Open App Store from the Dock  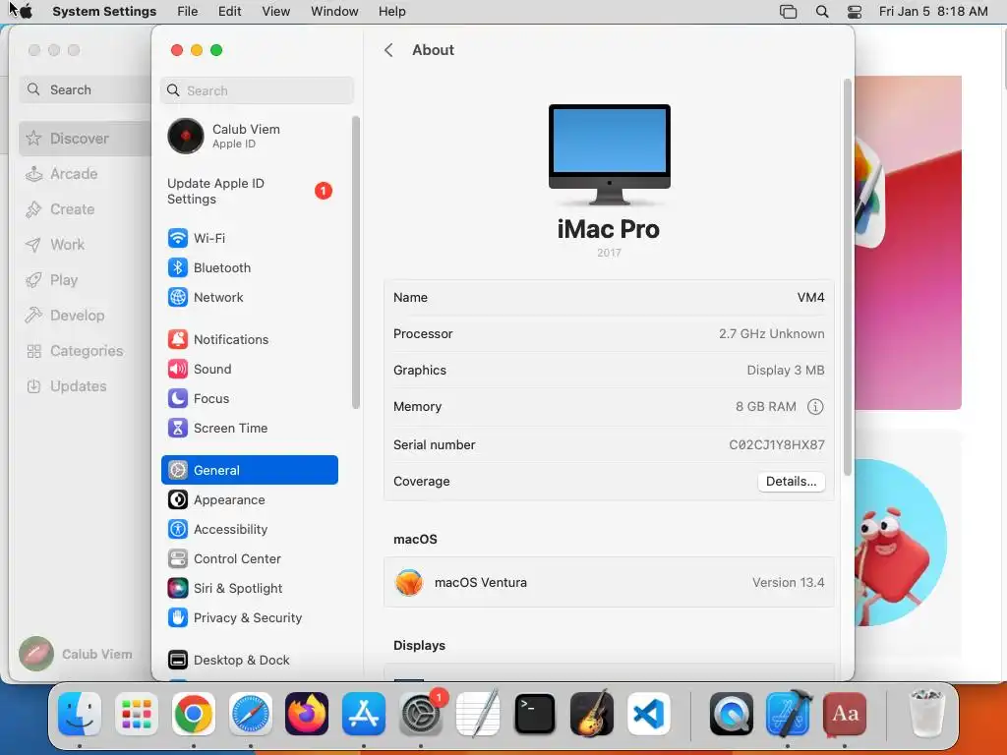click(x=364, y=714)
